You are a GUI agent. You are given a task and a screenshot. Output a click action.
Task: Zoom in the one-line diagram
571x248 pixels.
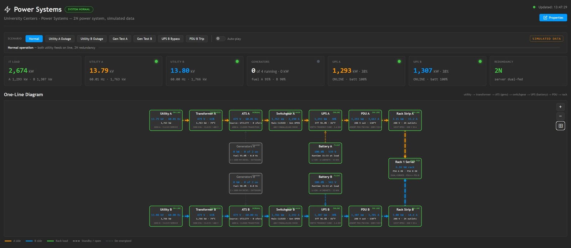coord(560,107)
